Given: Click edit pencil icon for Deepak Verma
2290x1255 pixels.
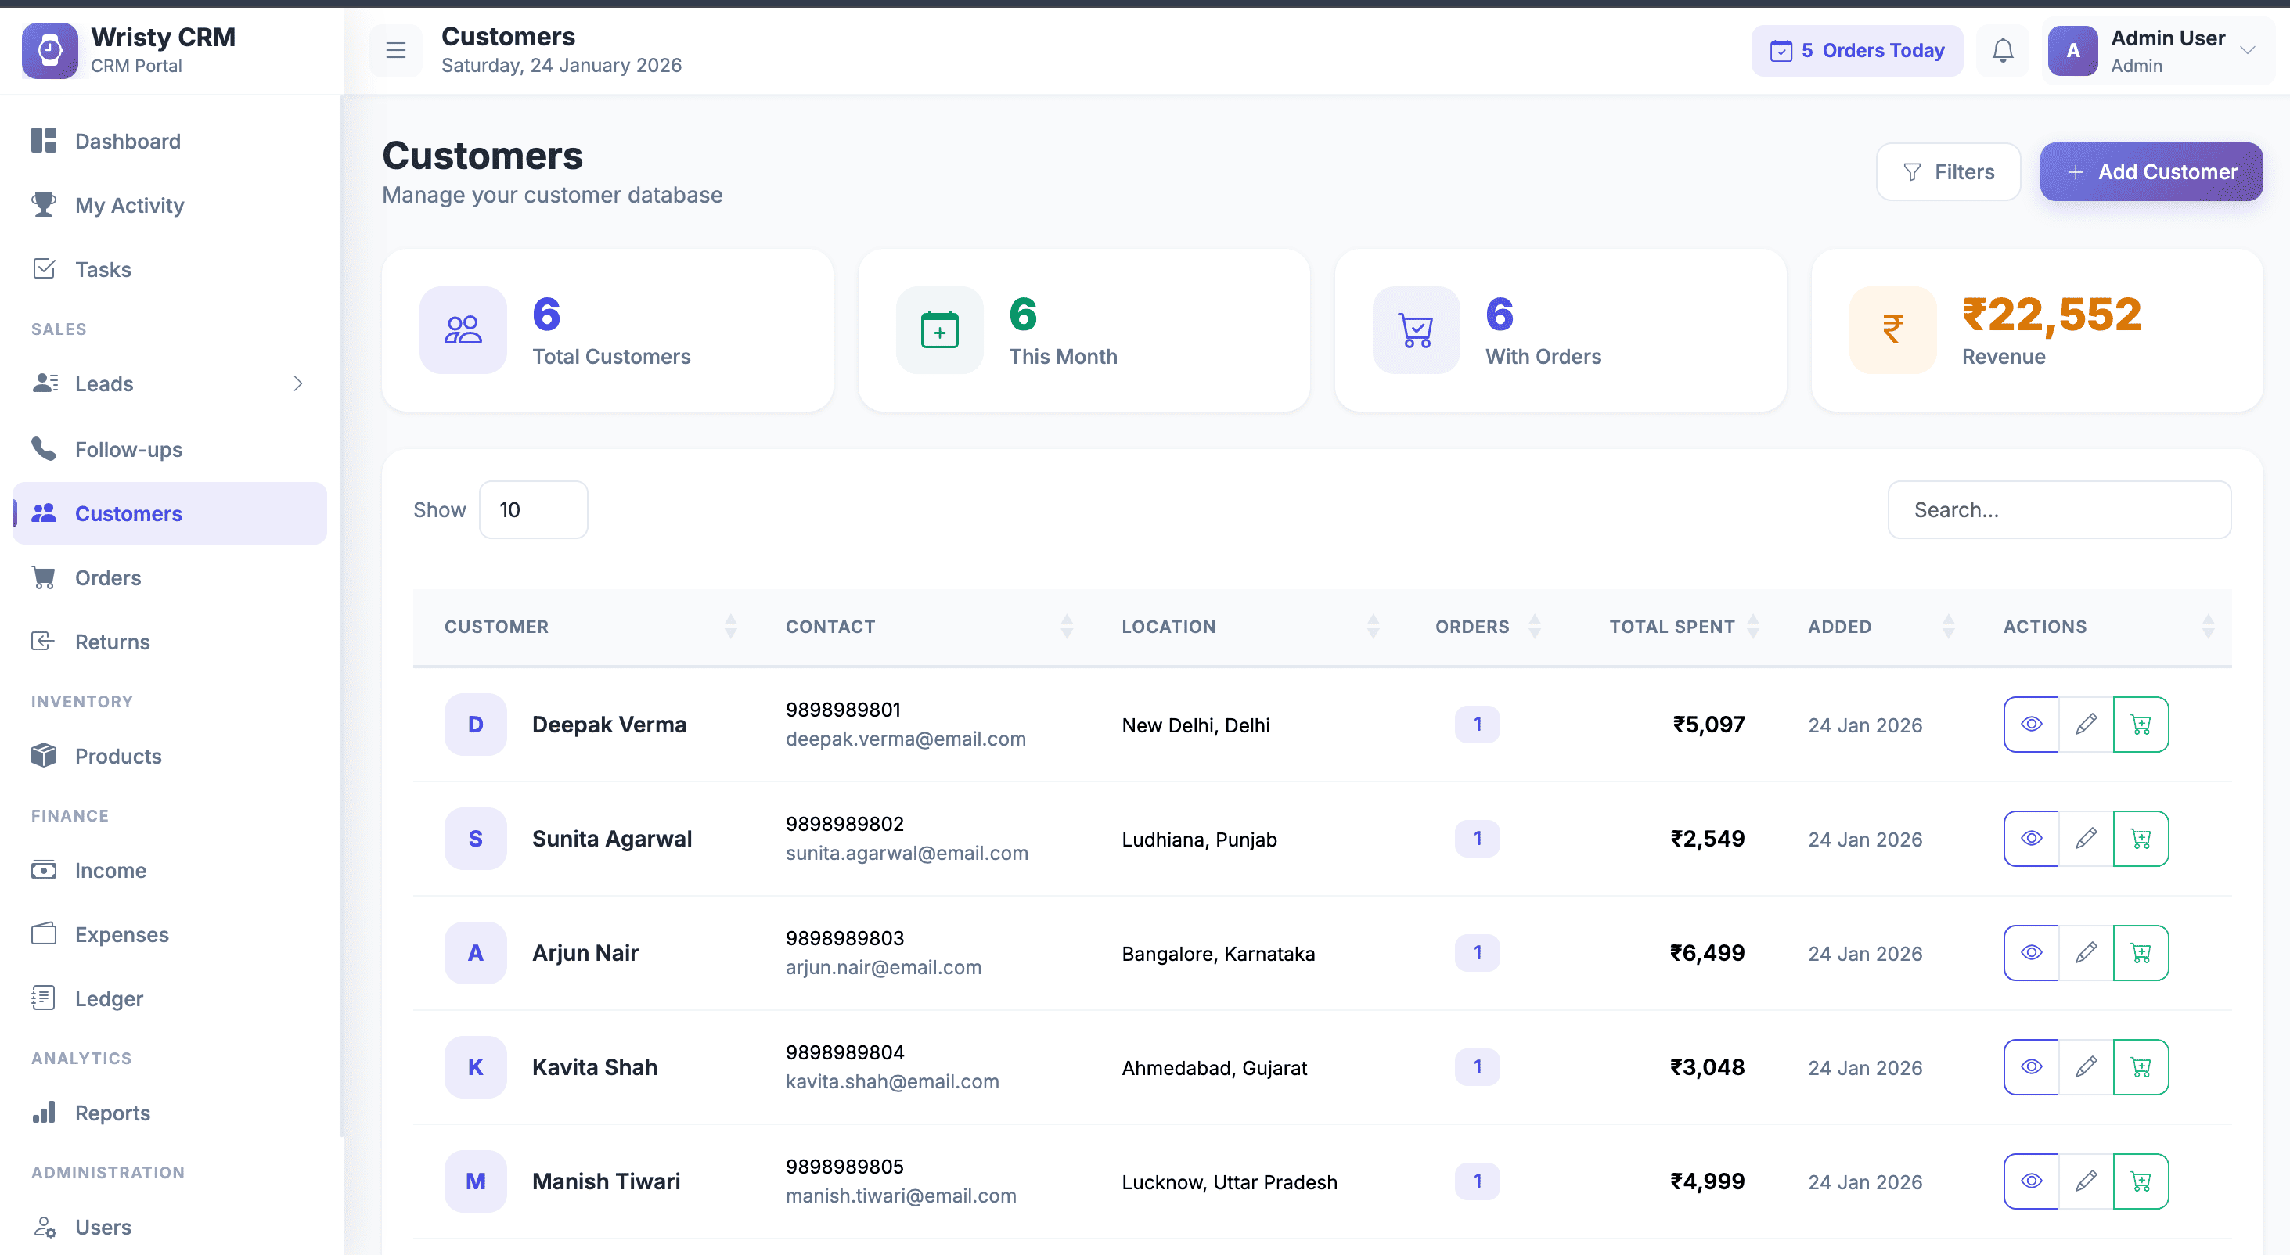Looking at the screenshot, I should coord(2086,725).
